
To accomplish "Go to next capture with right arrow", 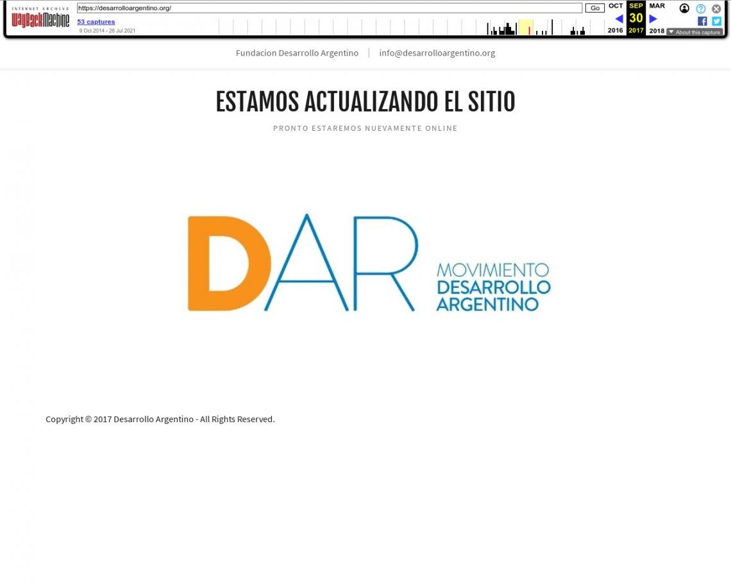I will click(653, 19).
